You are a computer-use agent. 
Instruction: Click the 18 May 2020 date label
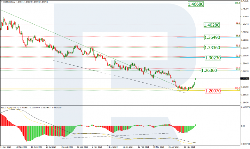tap(21, 147)
